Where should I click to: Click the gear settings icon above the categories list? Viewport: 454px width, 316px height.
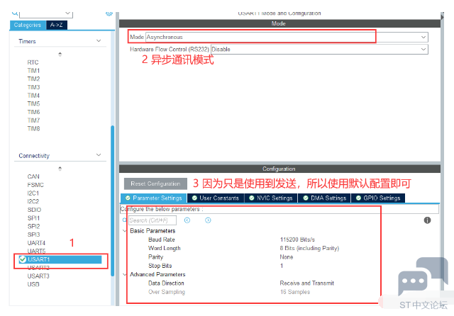[109, 13]
